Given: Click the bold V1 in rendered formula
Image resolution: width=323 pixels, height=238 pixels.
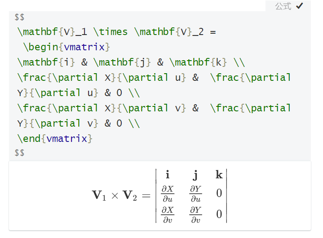Looking at the screenshot, I should [99, 195].
